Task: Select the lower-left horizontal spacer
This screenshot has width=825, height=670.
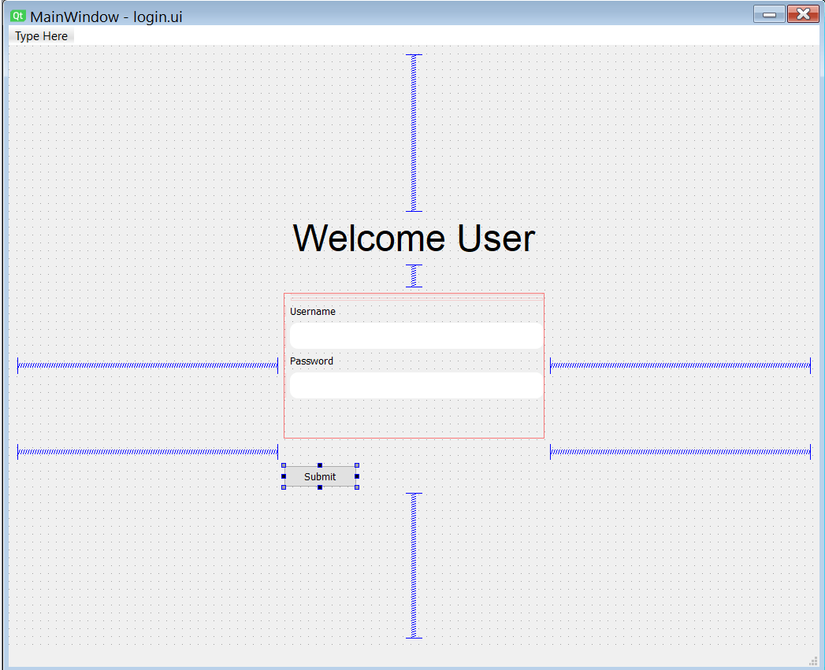Action: 147,452
